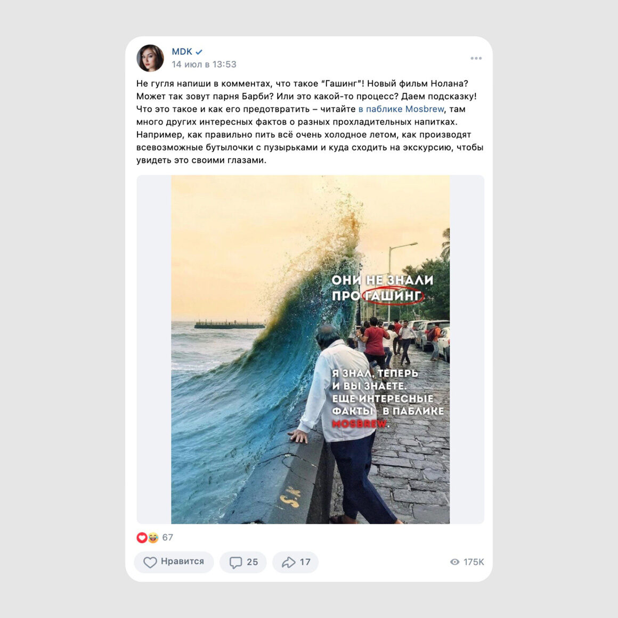This screenshot has height=618, width=618.
Task: Open the MDK profile avatar
Action: pyautogui.click(x=150, y=58)
